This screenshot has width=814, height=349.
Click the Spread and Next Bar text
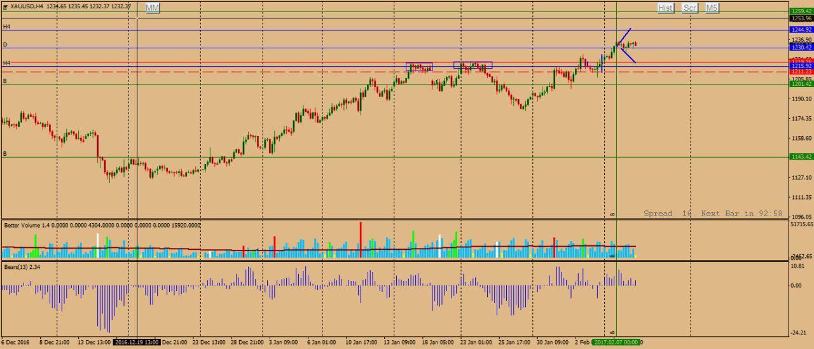point(712,214)
